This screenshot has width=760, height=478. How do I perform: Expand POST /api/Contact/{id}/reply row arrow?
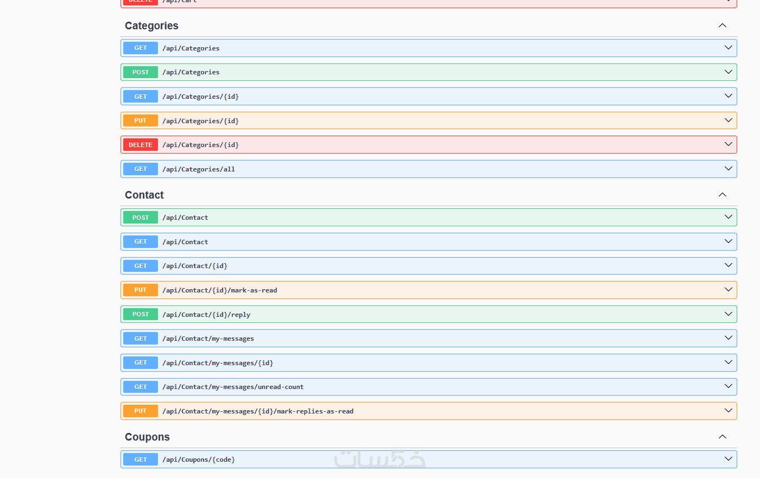point(729,314)
